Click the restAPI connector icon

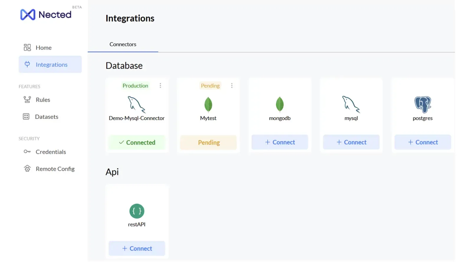click(137, 211)
